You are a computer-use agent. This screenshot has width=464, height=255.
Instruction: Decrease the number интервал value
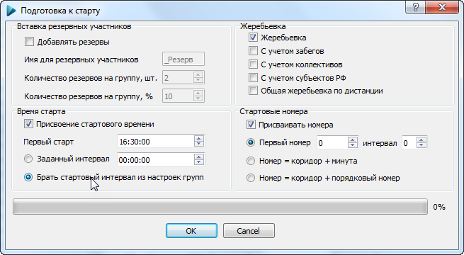[421, 146]
